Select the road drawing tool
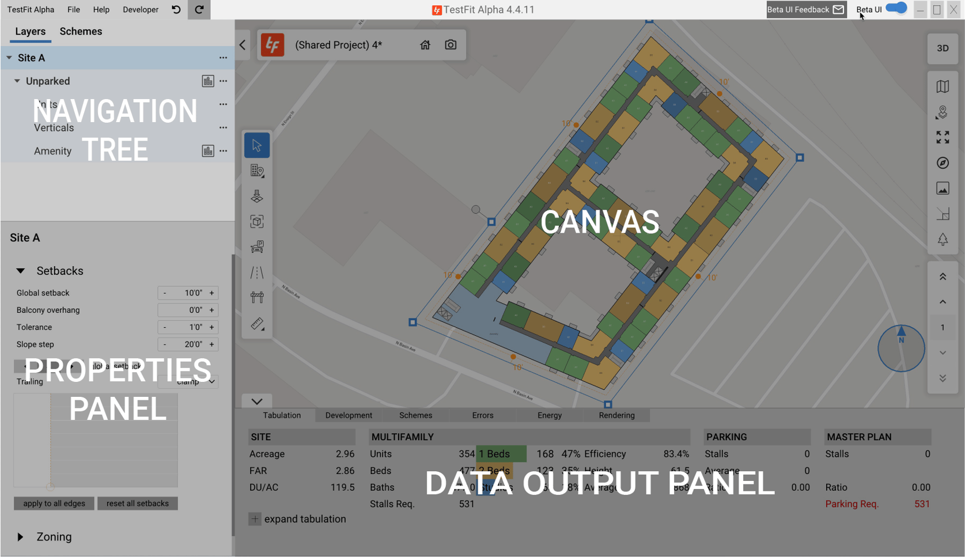 tap(257, 272)
